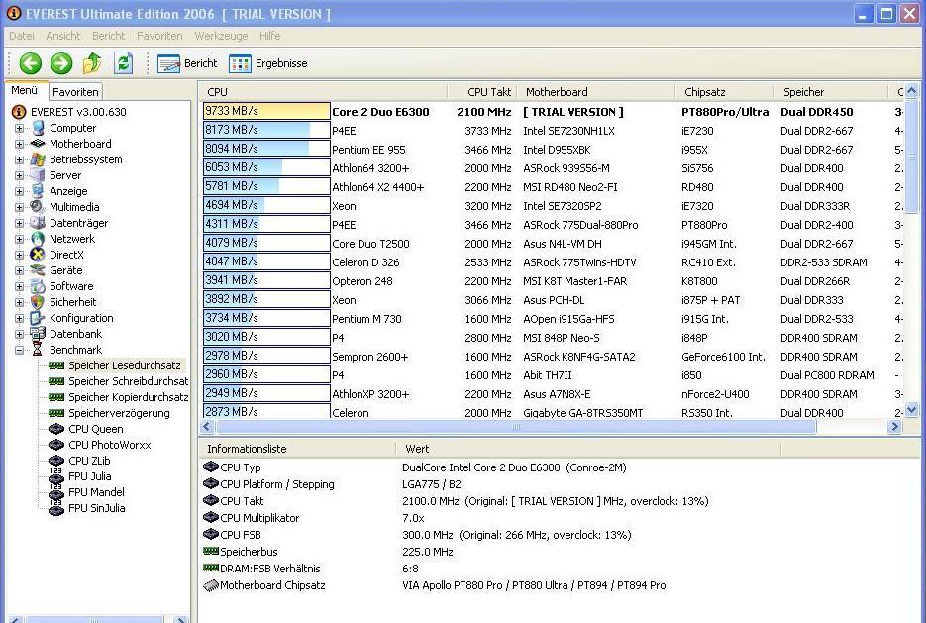This screenshot has height=623, width=926.
Task: Open the Ansicht menu
Action: 63,36
